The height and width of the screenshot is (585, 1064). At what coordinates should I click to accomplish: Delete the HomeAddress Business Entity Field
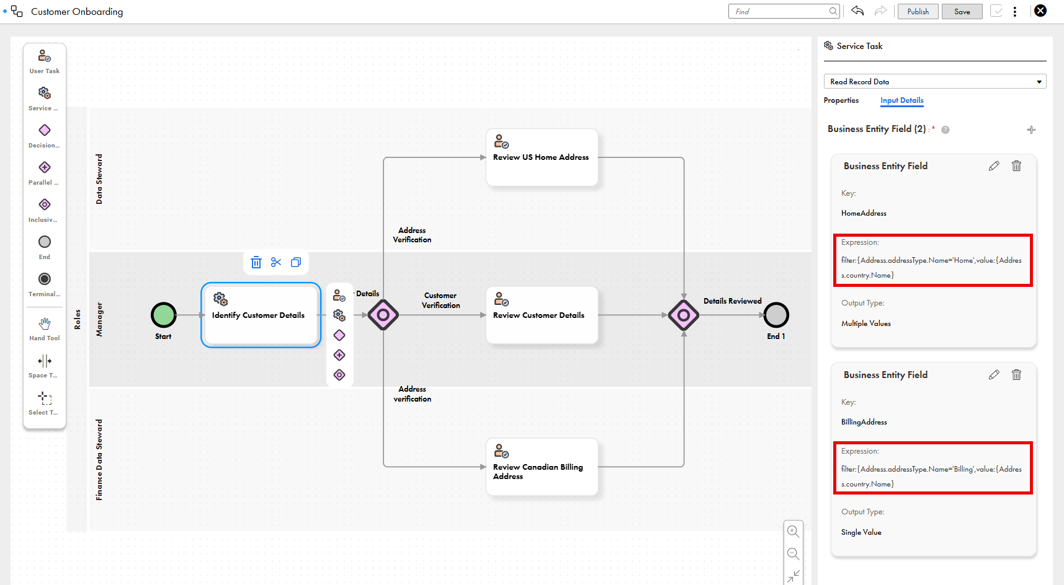point(1016,165)
